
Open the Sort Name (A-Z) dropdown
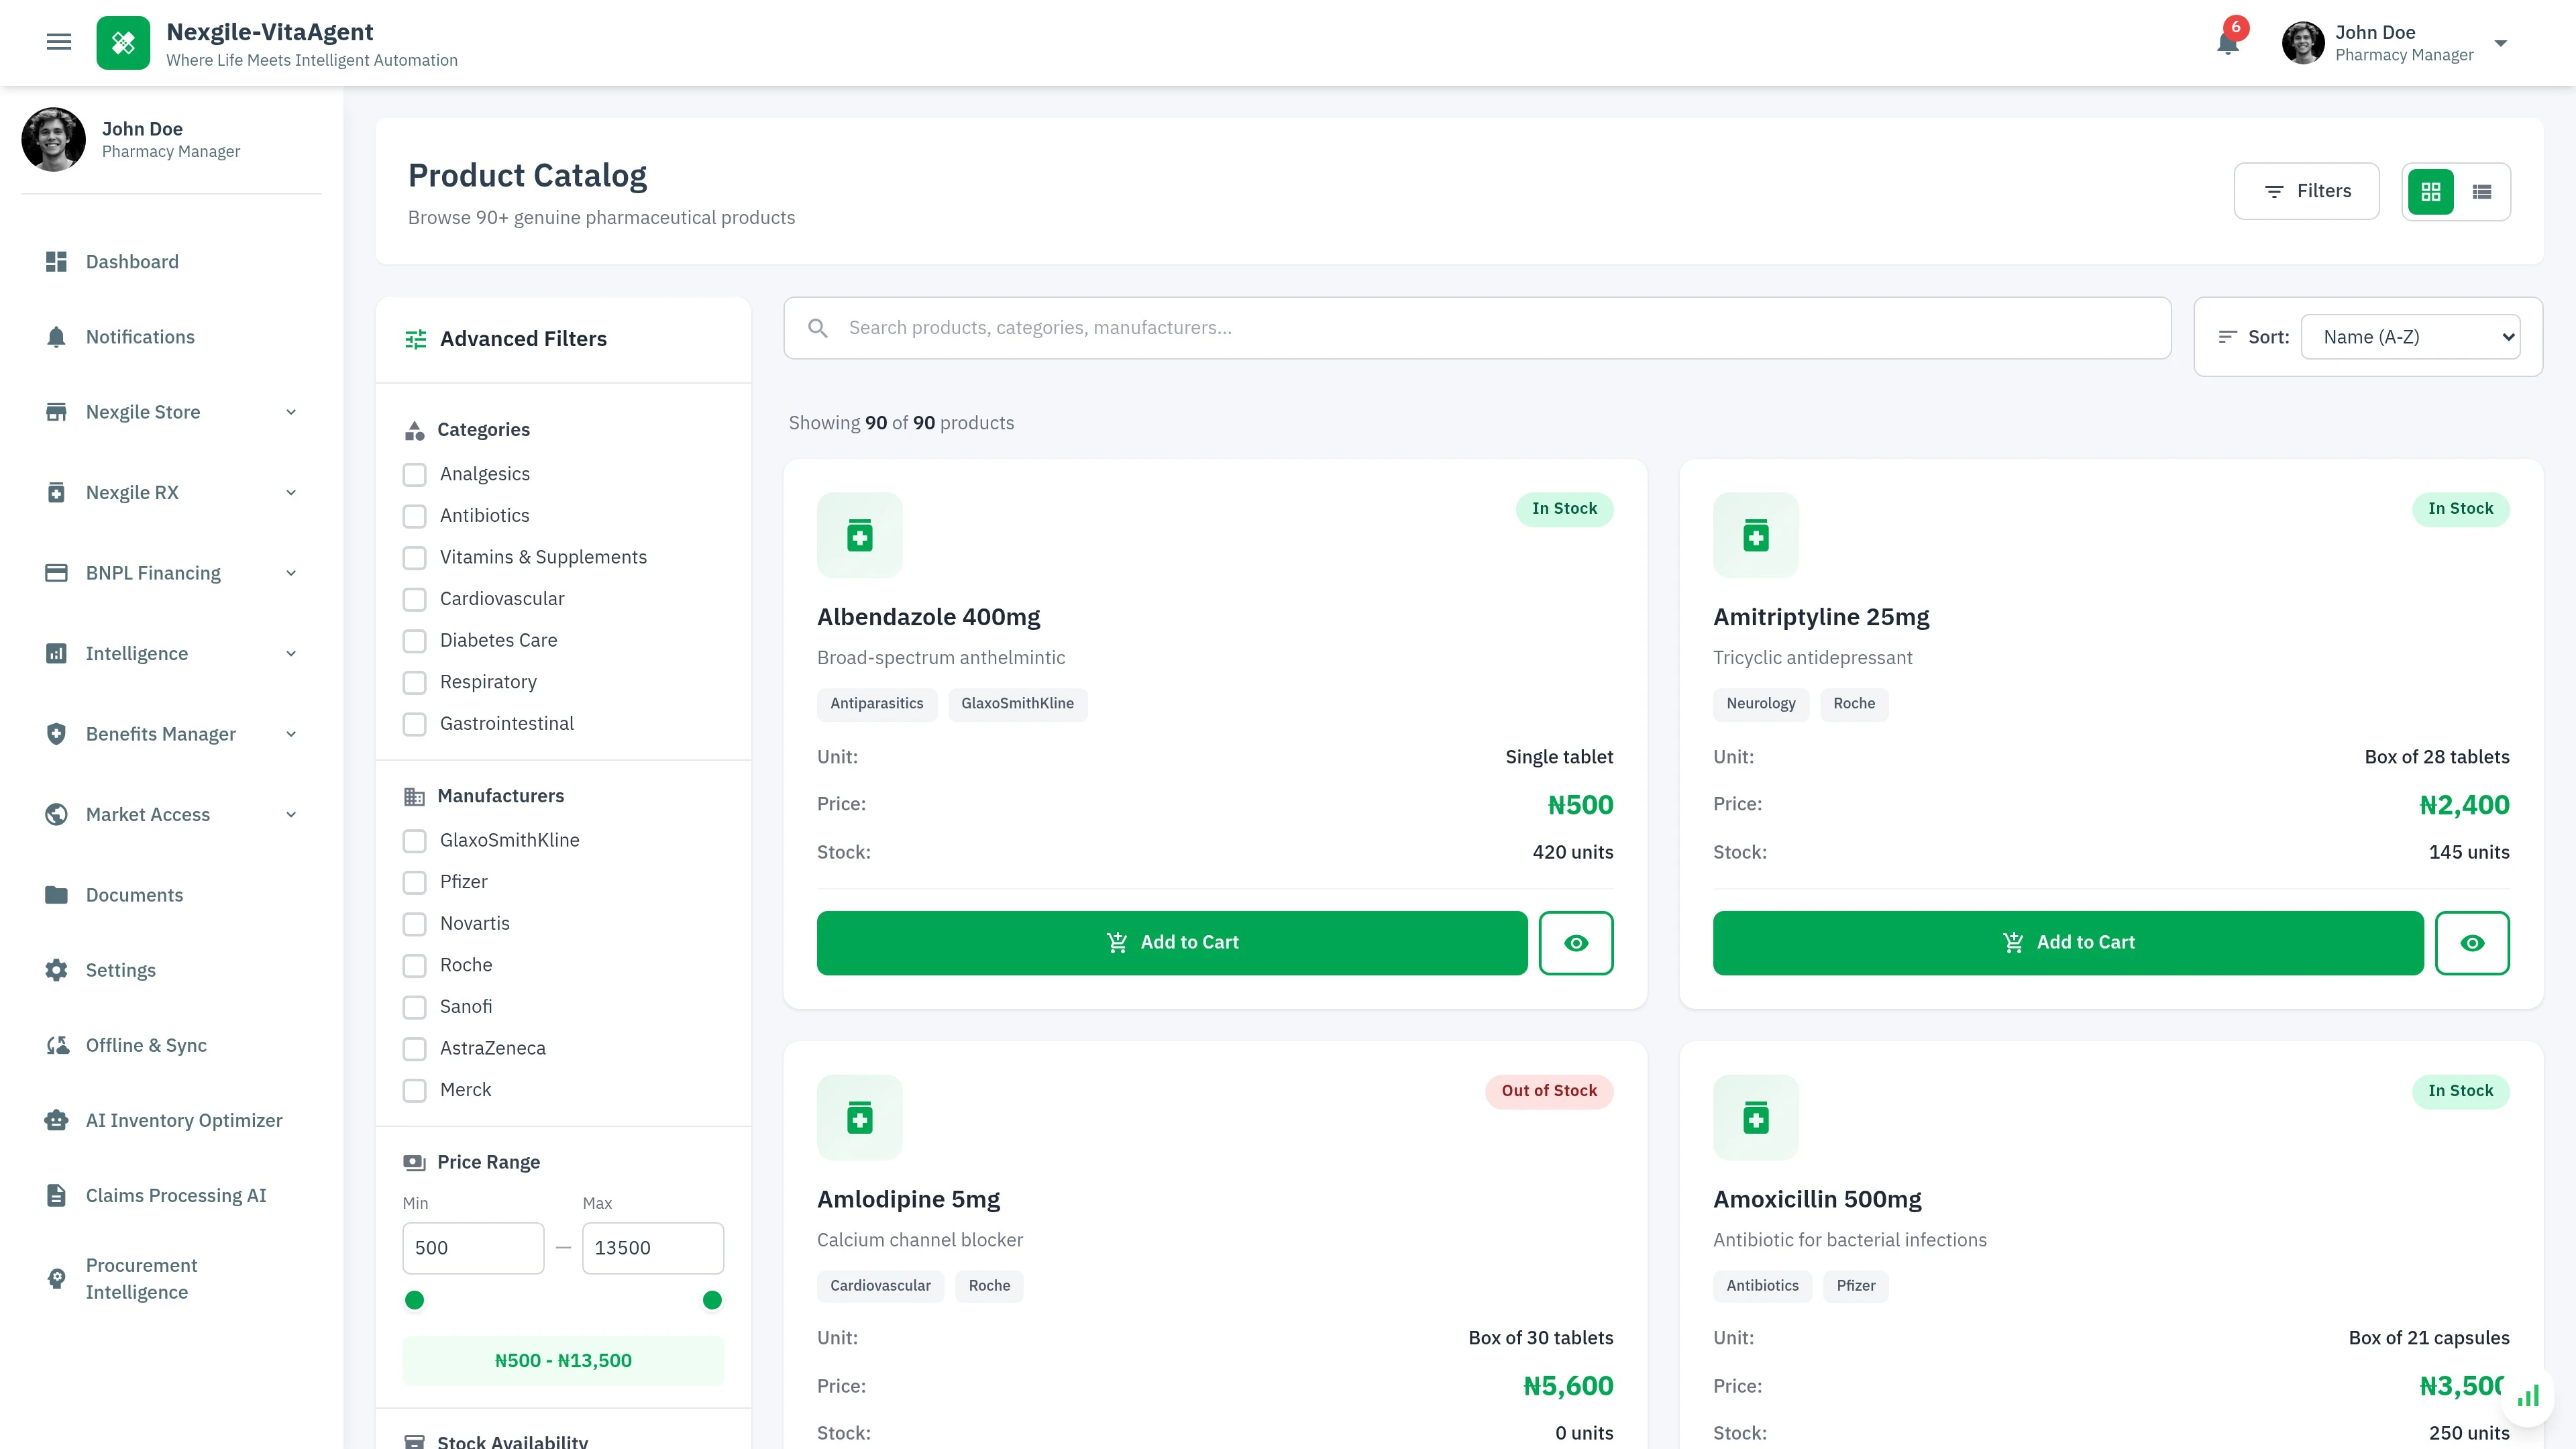point(2410,336)
